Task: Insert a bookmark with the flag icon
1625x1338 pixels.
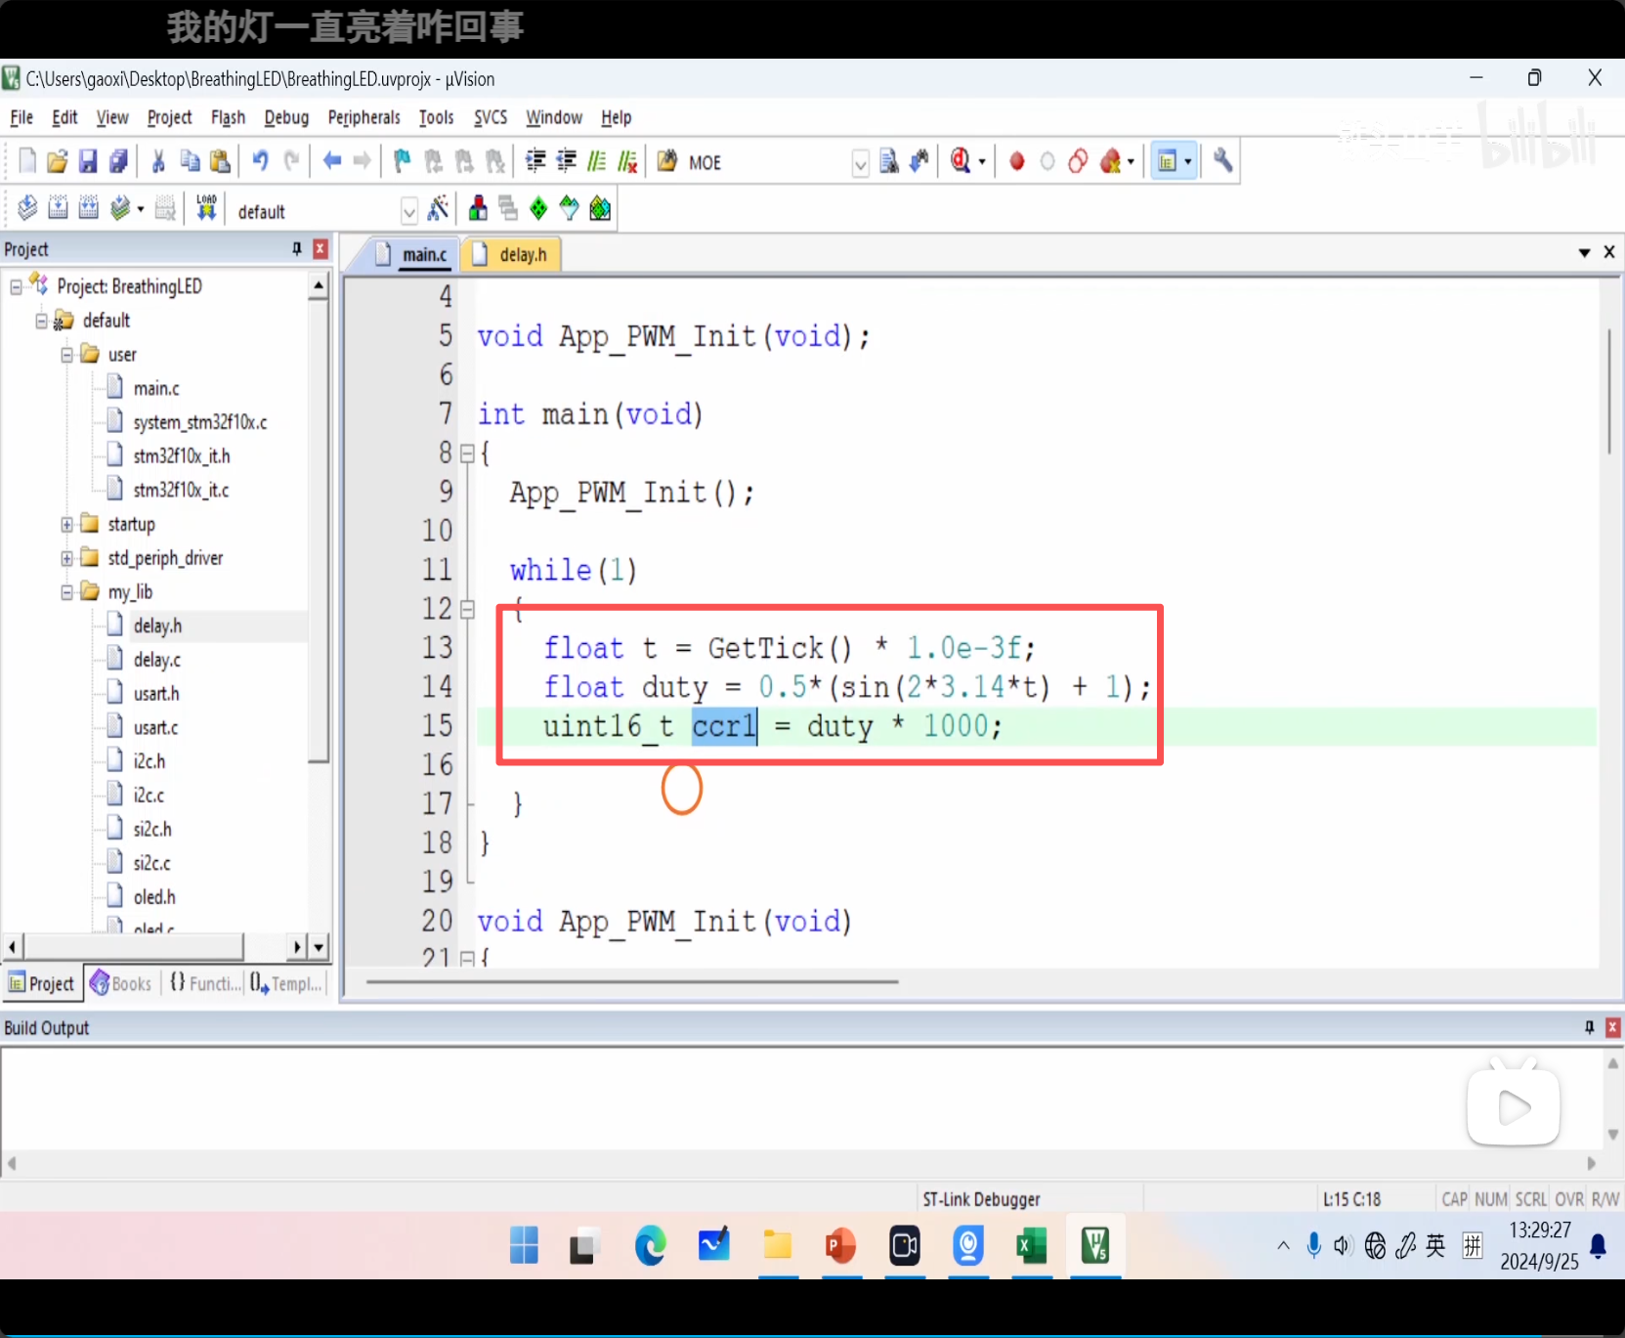Action: point(402,161)
